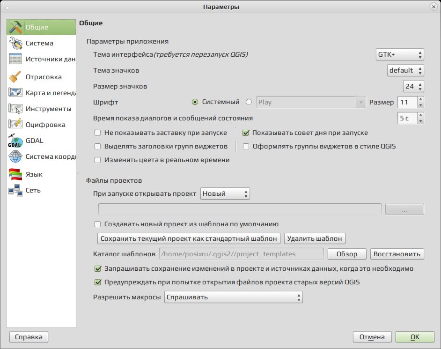Screen dimensions: 441x349
Task: Select the custom font radio button
Action: [x=249, y=102]
